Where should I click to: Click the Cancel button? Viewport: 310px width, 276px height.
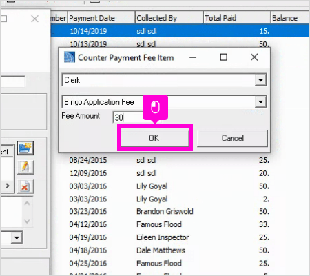pos(232,138)
